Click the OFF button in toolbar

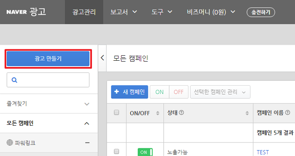tap(179, 92)
